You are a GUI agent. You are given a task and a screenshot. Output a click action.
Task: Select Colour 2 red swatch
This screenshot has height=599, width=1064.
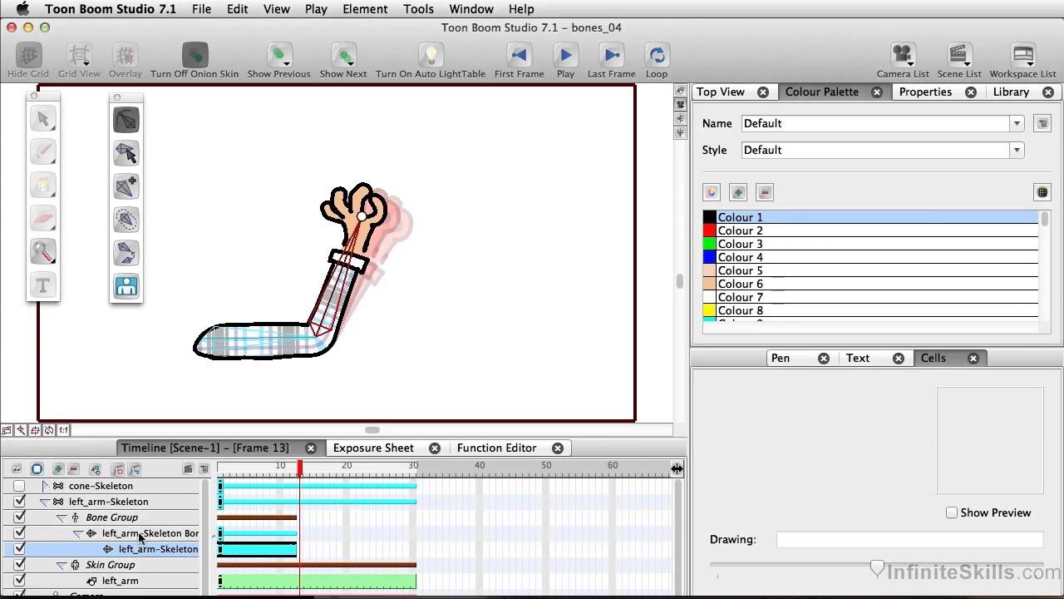pyautogui.click(x=710, y=230)
